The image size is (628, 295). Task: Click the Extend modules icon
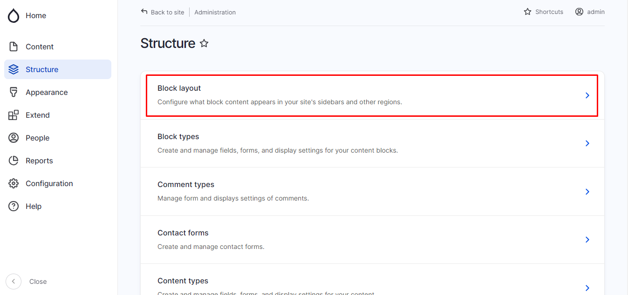click(14, 114)
